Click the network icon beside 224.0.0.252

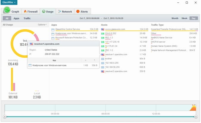pyautogui.click(x=103, y=34)
